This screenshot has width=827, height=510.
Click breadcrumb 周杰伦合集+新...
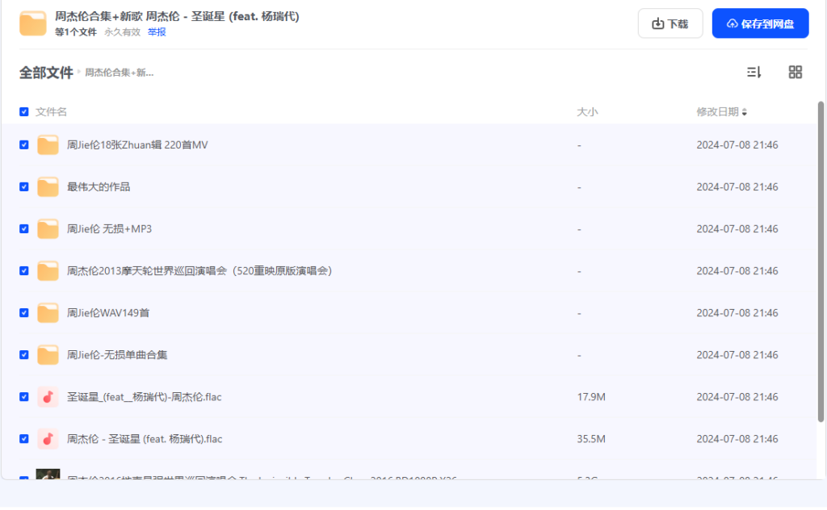tap(120, 73)
